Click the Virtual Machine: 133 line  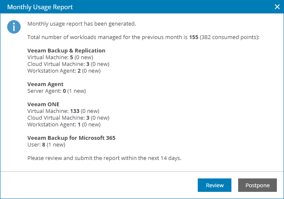coord(63,111)
